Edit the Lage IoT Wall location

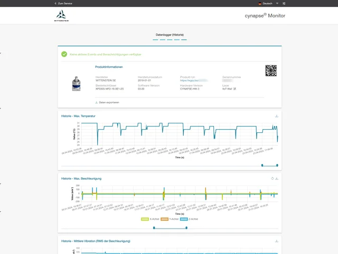[234, 89]
